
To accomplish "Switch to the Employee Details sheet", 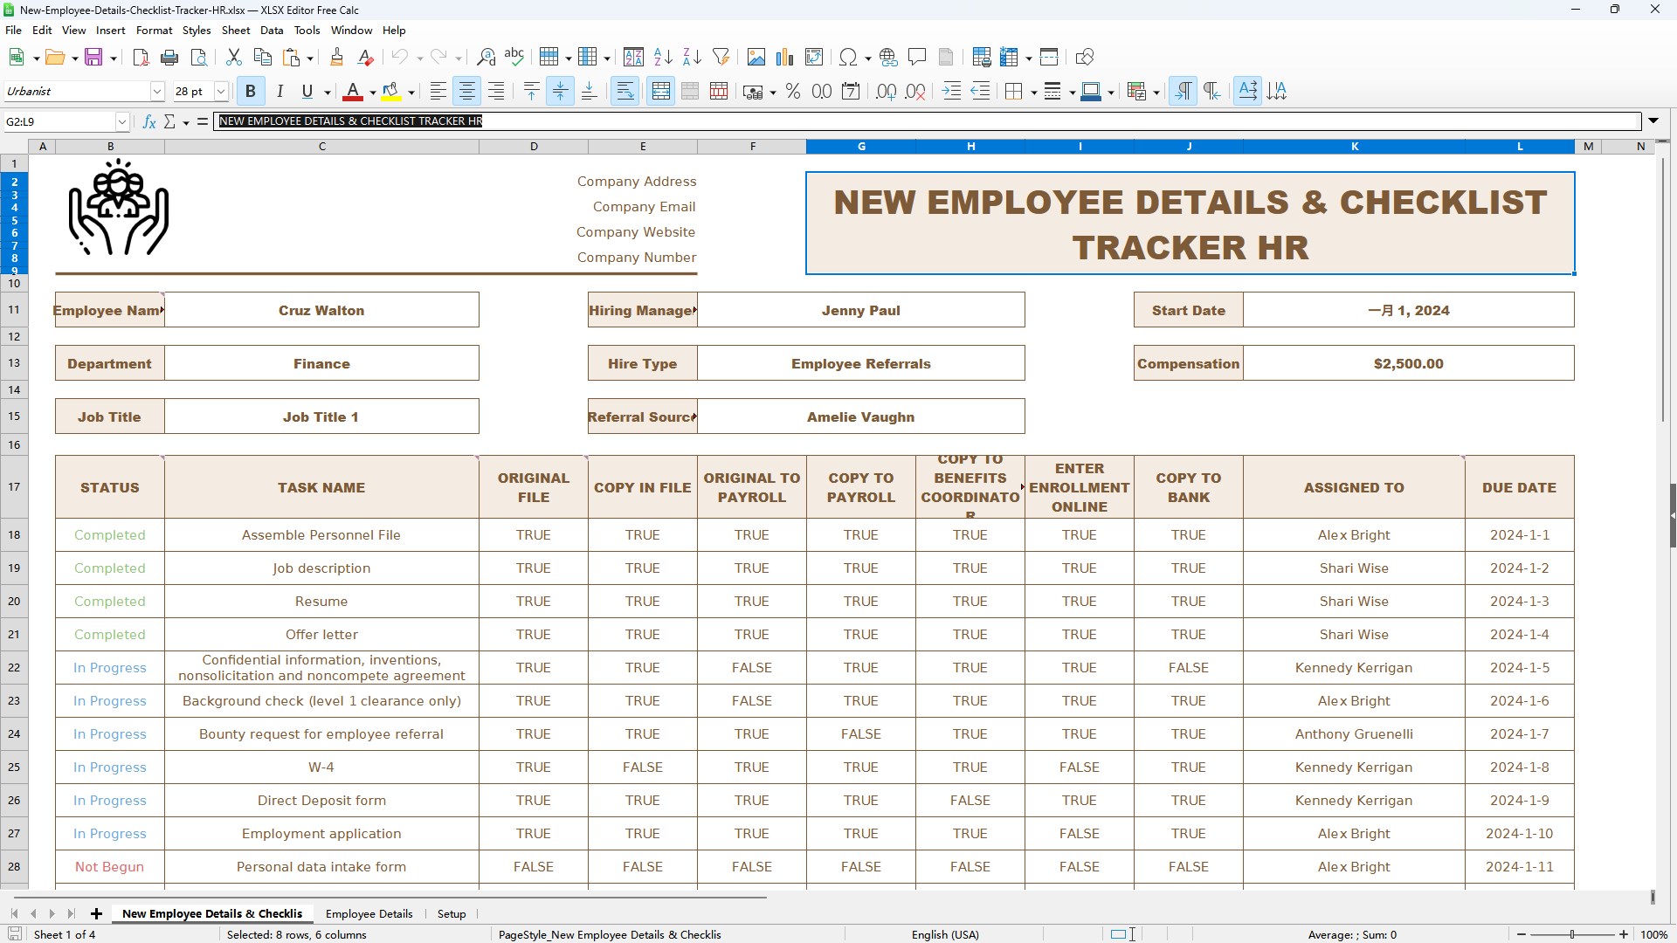I will coord(369,913).
